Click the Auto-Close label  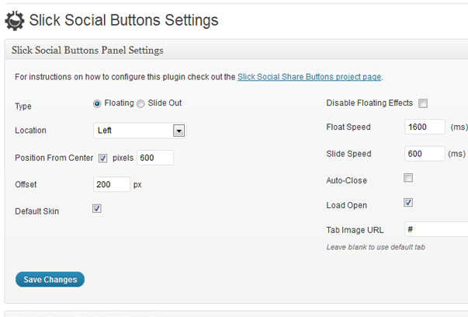347,180
